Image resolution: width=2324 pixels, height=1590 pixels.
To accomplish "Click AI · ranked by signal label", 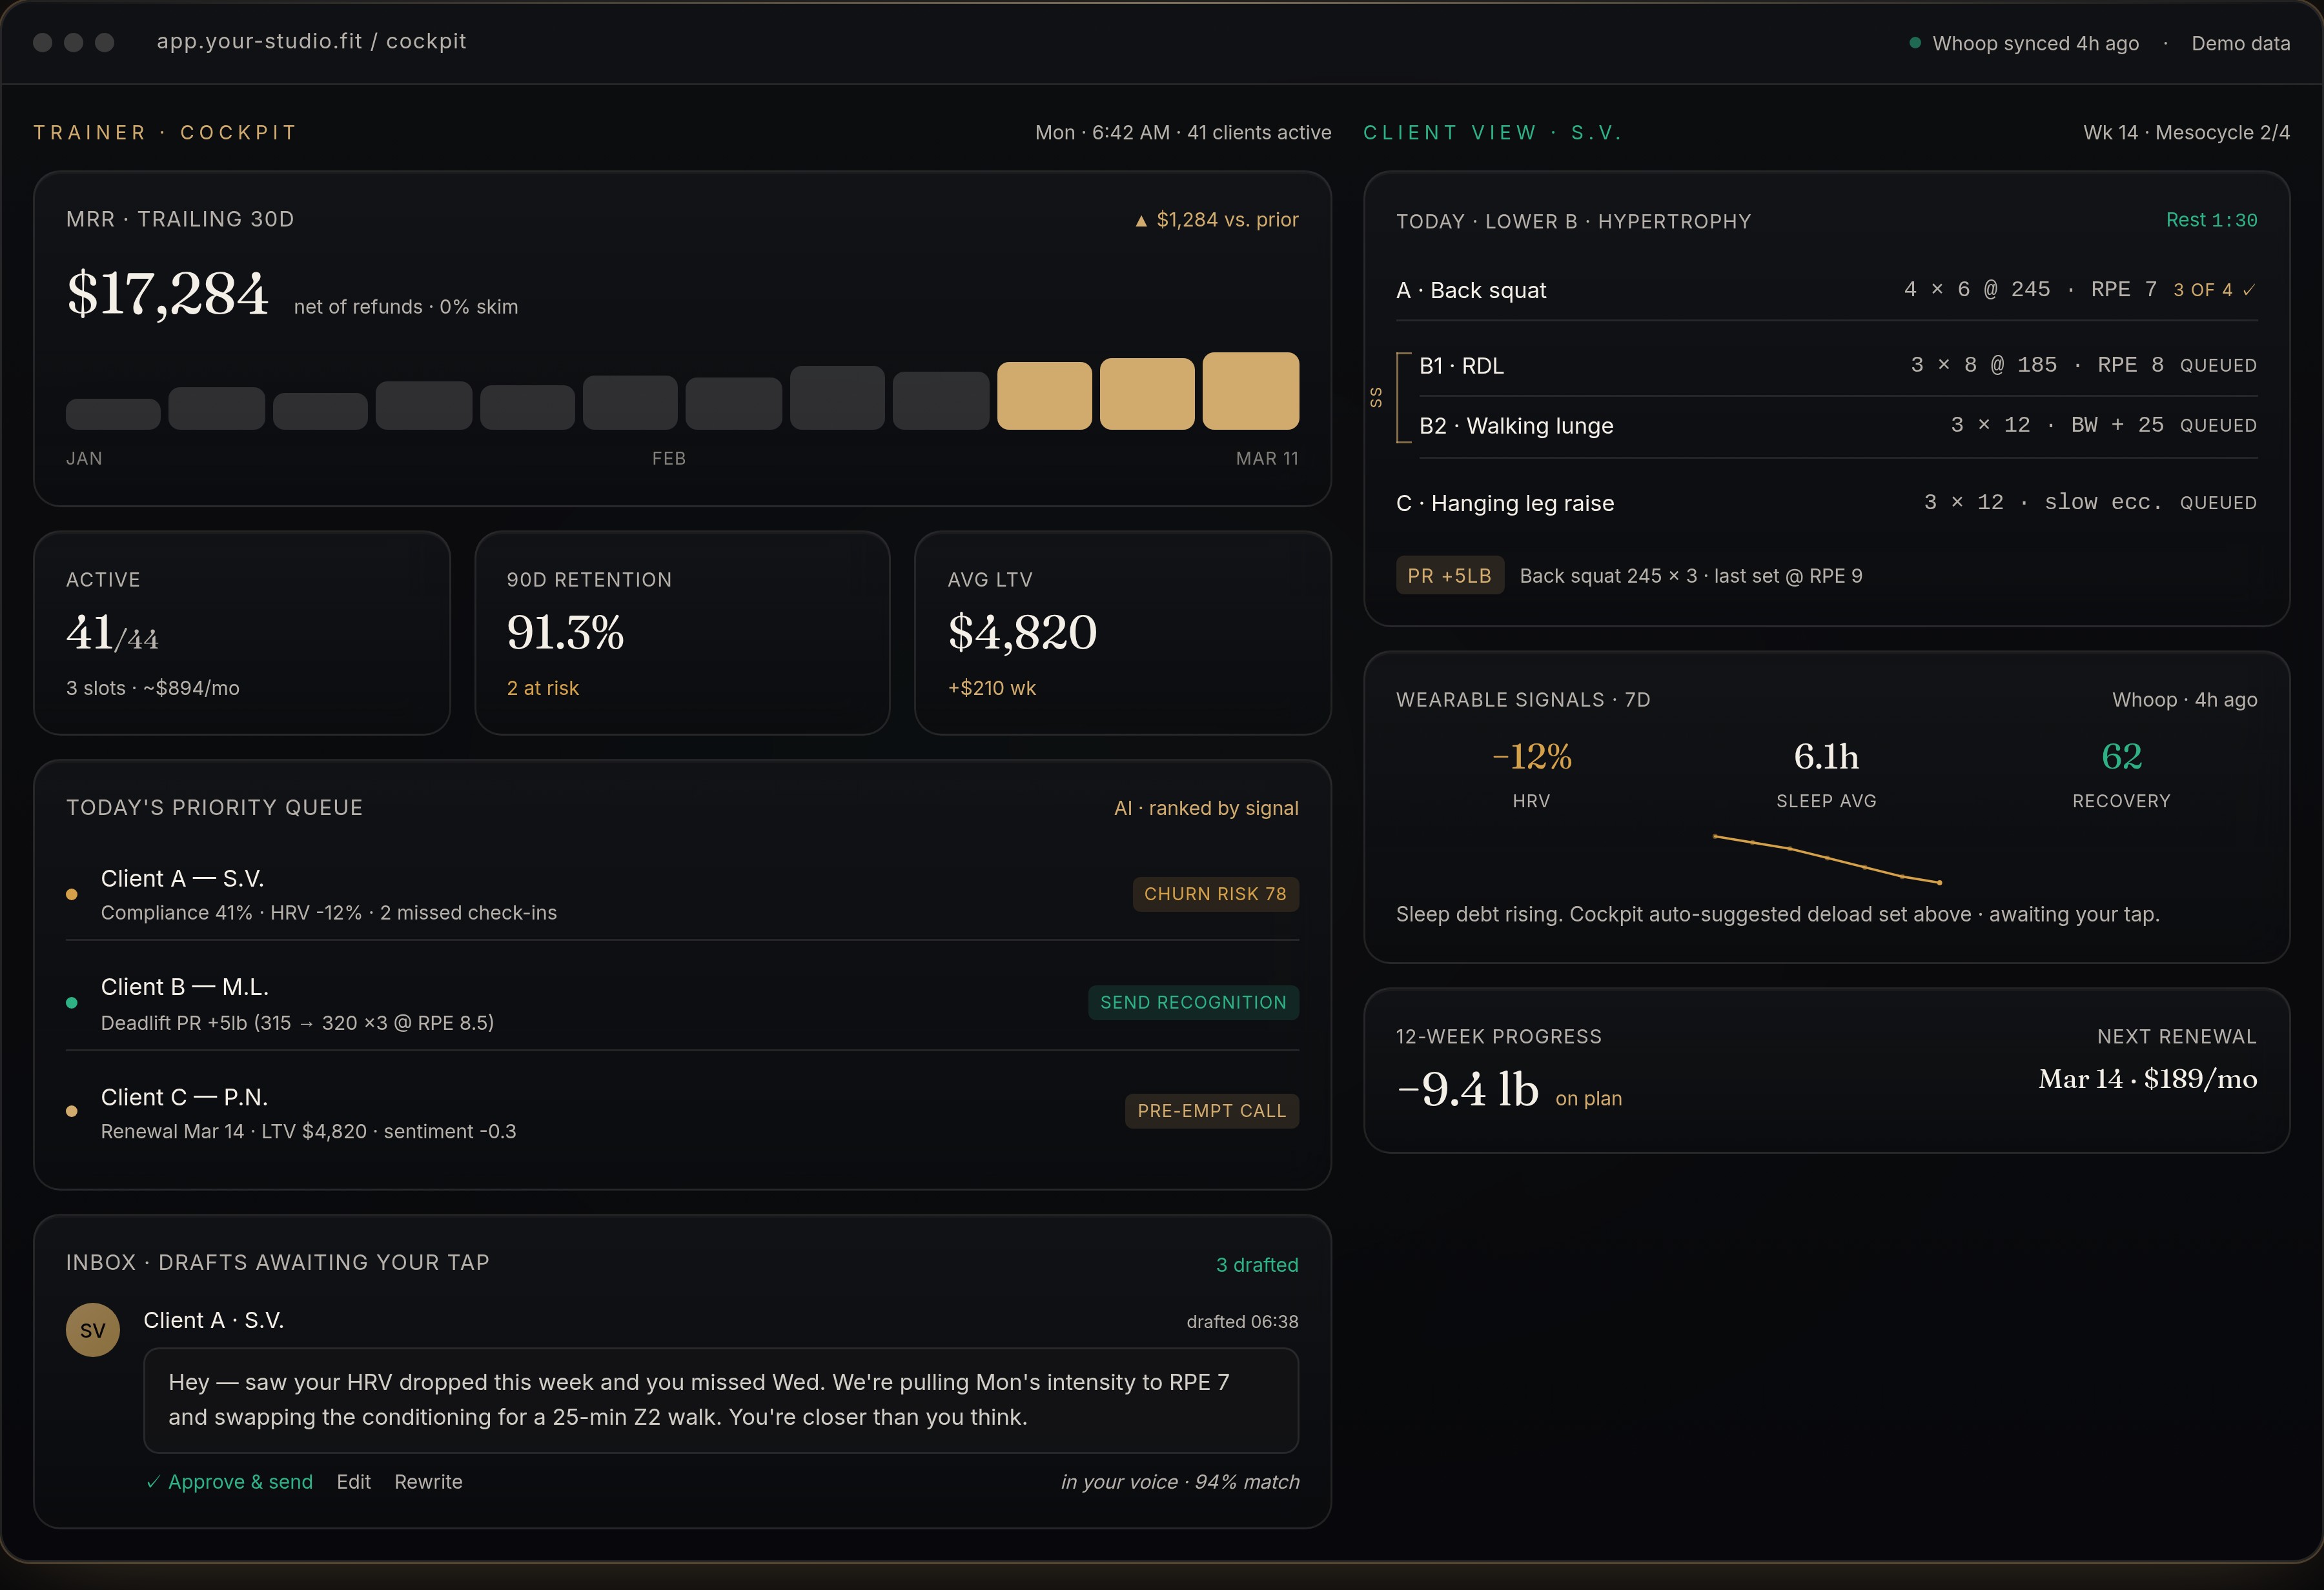I will click(x=1206, y=809).
